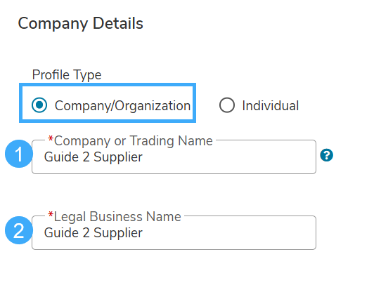Focus the Legal Business Name field
Screen dimensions: 381x285
coord(174,232)
